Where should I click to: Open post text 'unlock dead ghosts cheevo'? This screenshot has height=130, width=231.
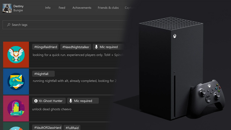tap(52, 109)
